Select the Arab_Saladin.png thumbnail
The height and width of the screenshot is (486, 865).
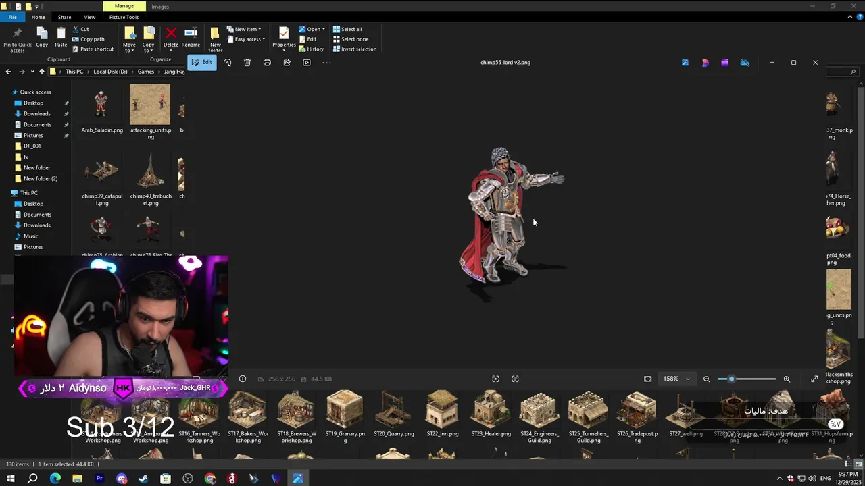102,109
